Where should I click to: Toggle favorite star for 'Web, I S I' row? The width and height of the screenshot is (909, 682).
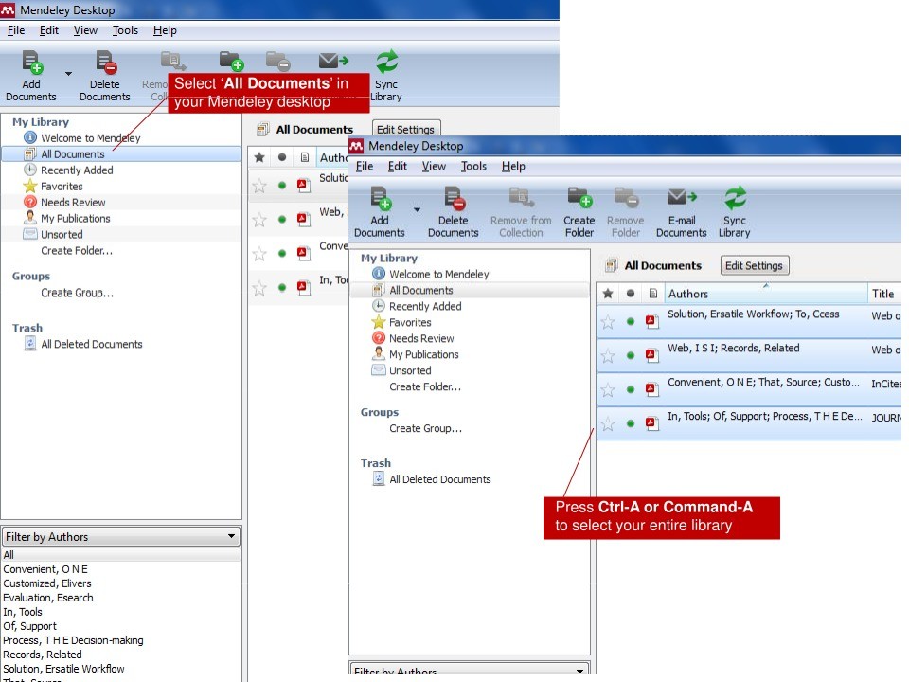(x=608, y=355)
